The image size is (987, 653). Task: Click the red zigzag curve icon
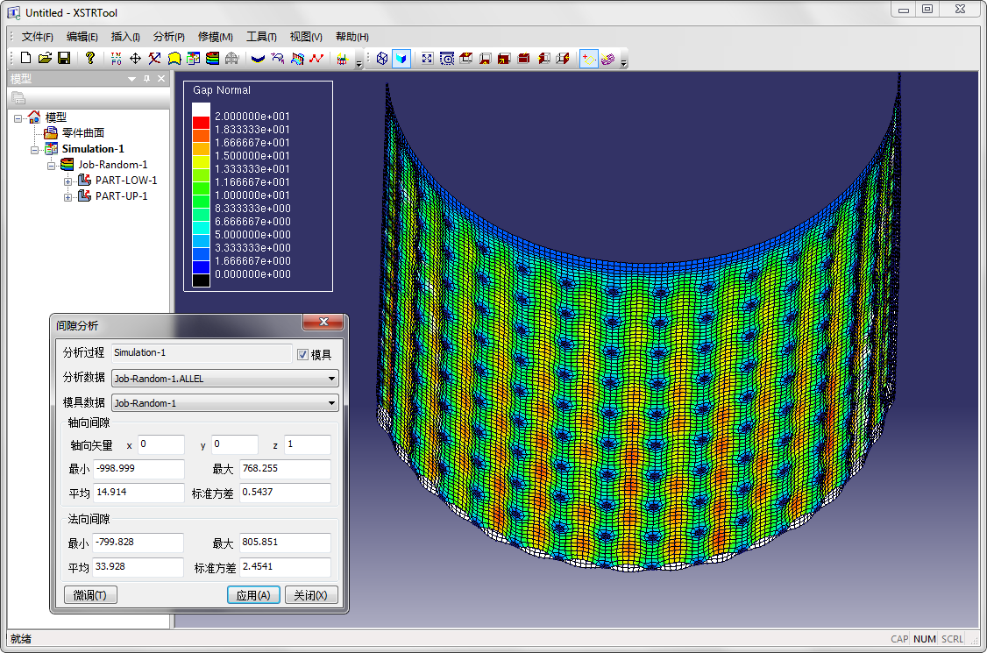316,59
